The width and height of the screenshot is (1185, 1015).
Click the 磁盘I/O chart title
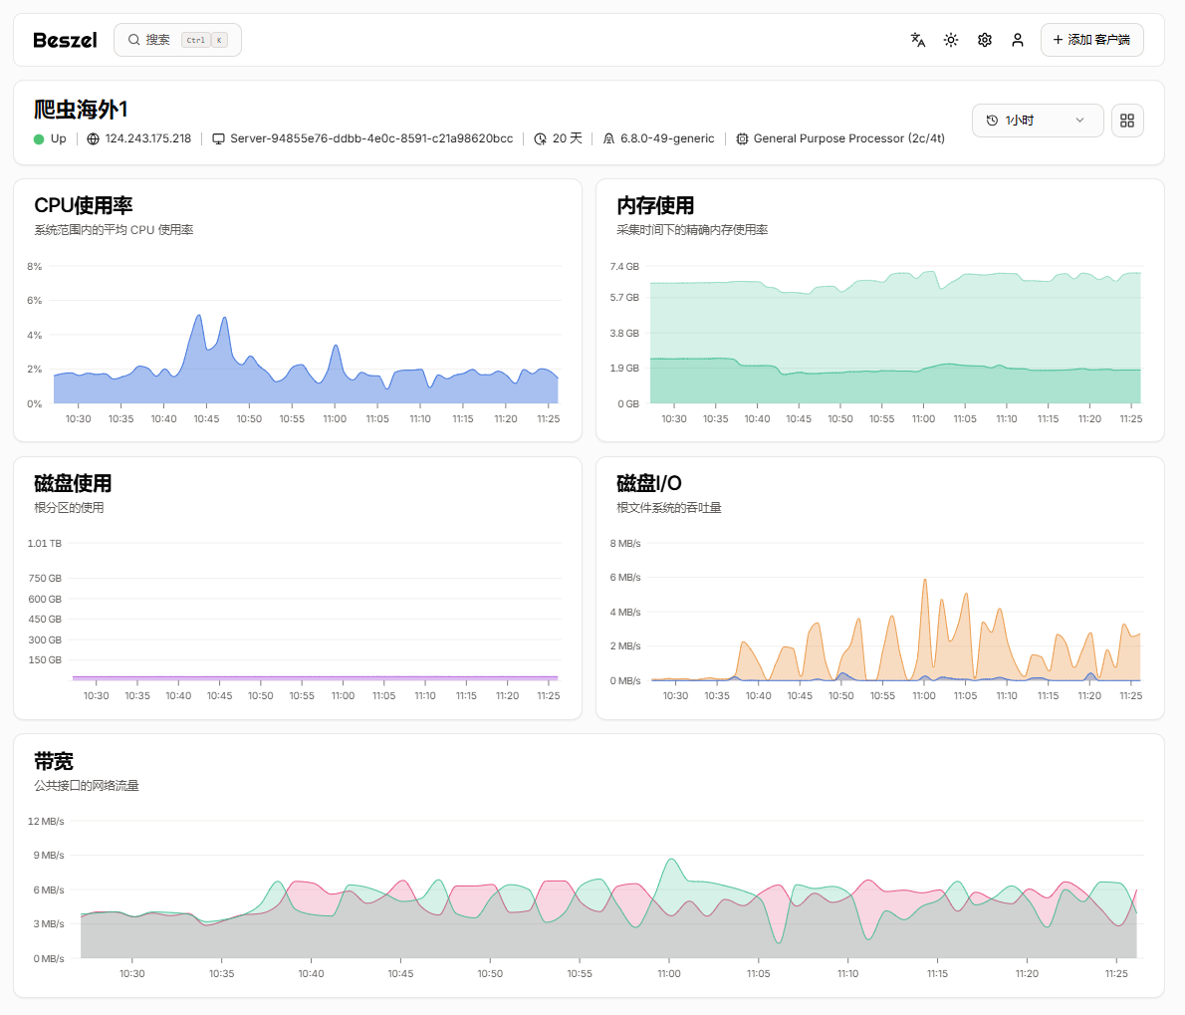[x=649, y=484]
